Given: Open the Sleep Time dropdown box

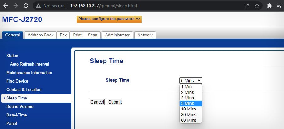Looking at the screenshot, I should 191,81.
